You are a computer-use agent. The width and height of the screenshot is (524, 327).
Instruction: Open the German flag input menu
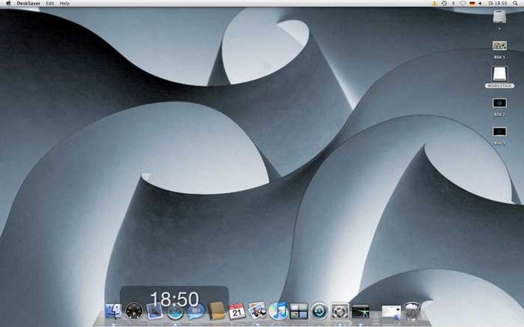click(472, 3)
